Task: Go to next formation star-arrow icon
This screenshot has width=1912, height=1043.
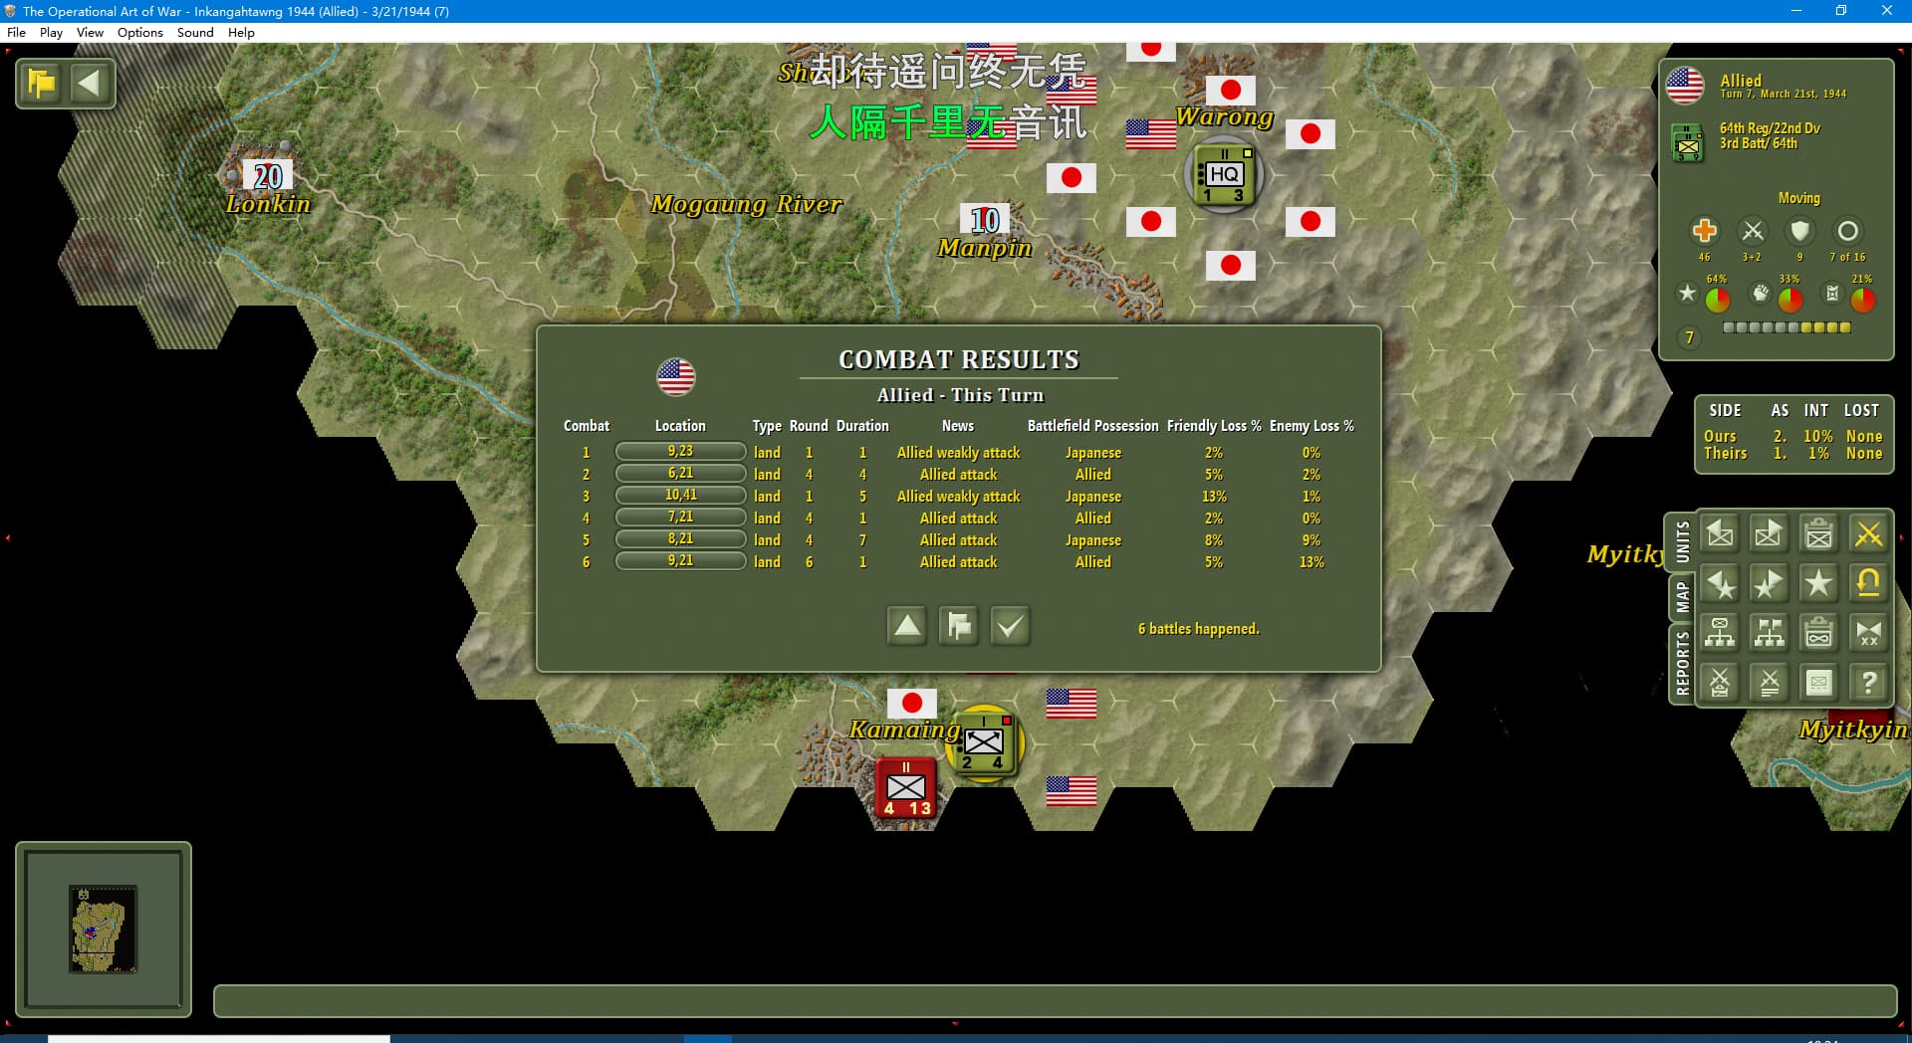Action: click(x=1770, y=584)
